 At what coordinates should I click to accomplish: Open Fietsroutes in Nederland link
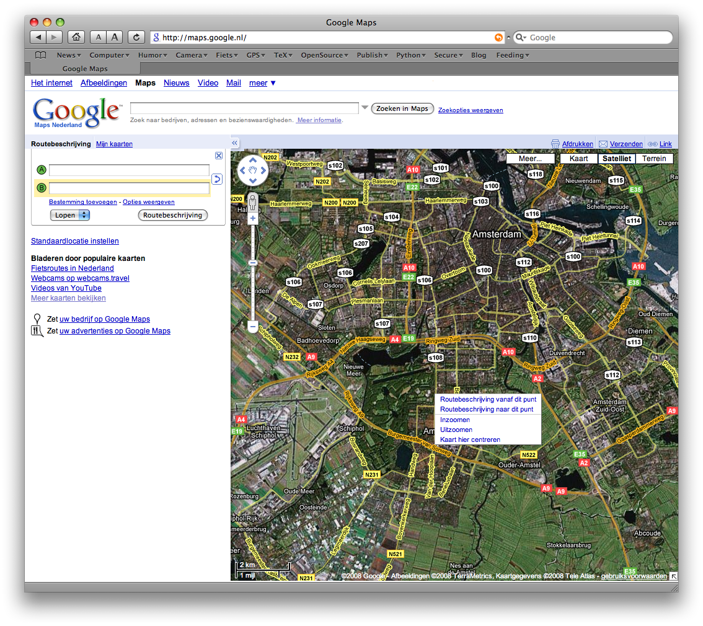pos(72,268)
